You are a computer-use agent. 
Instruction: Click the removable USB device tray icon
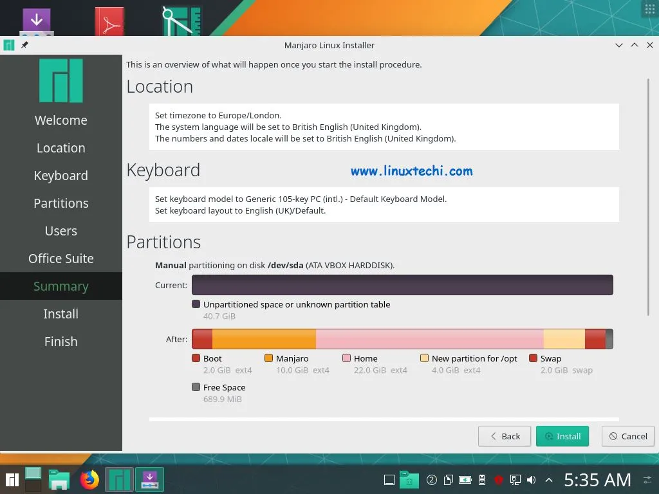[x=481, y=479]
